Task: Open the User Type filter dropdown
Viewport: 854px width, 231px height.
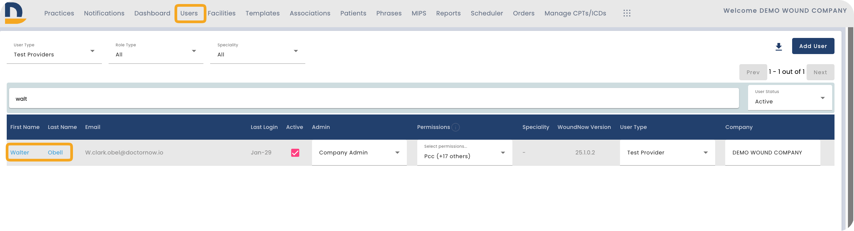Action: tap(54, 51)
